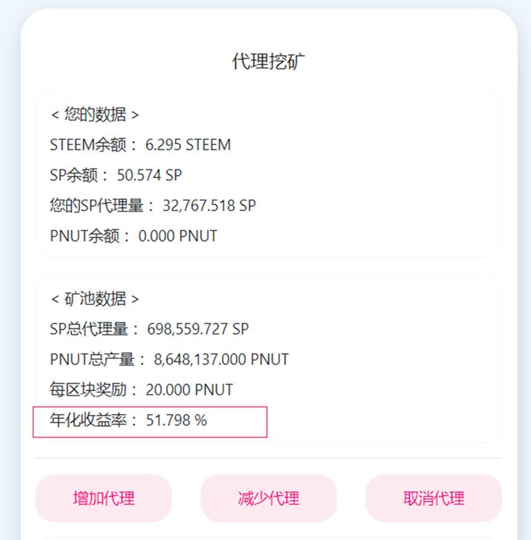Click the 您的数据 section header

pyautogui.click(x=95, y=114)
